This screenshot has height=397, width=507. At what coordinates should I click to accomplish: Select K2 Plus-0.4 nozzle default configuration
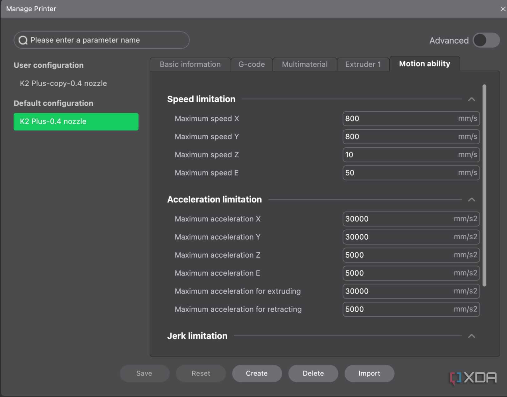[x=76, y=122]
